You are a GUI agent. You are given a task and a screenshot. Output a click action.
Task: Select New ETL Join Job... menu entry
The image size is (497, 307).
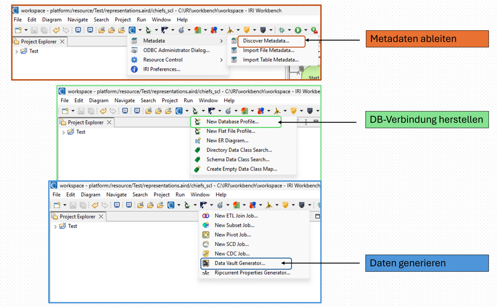click(x=236, y=216)
